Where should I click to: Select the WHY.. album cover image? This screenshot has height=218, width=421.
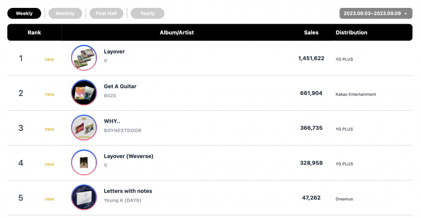(x=84, y=127)
